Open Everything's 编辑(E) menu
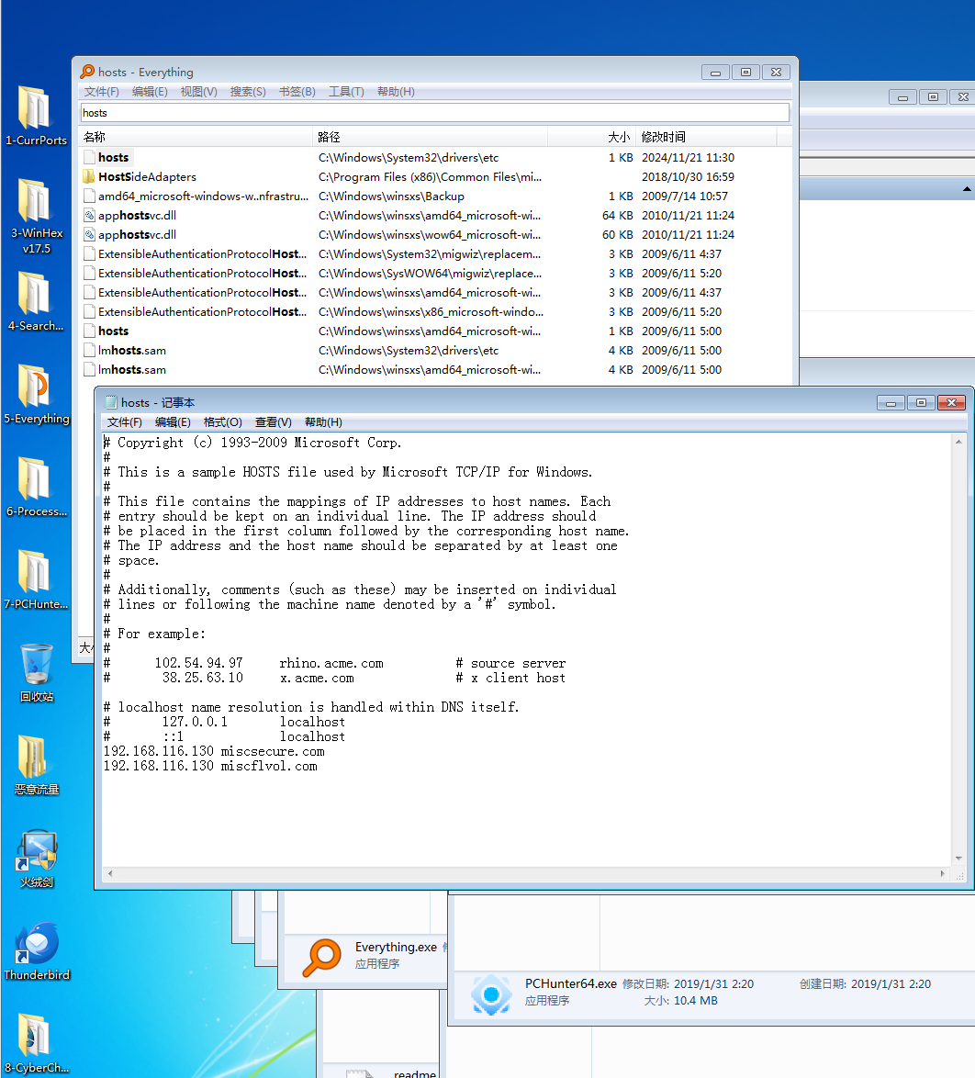This screenshot has height=1078, width=975. tap(150, 92)
